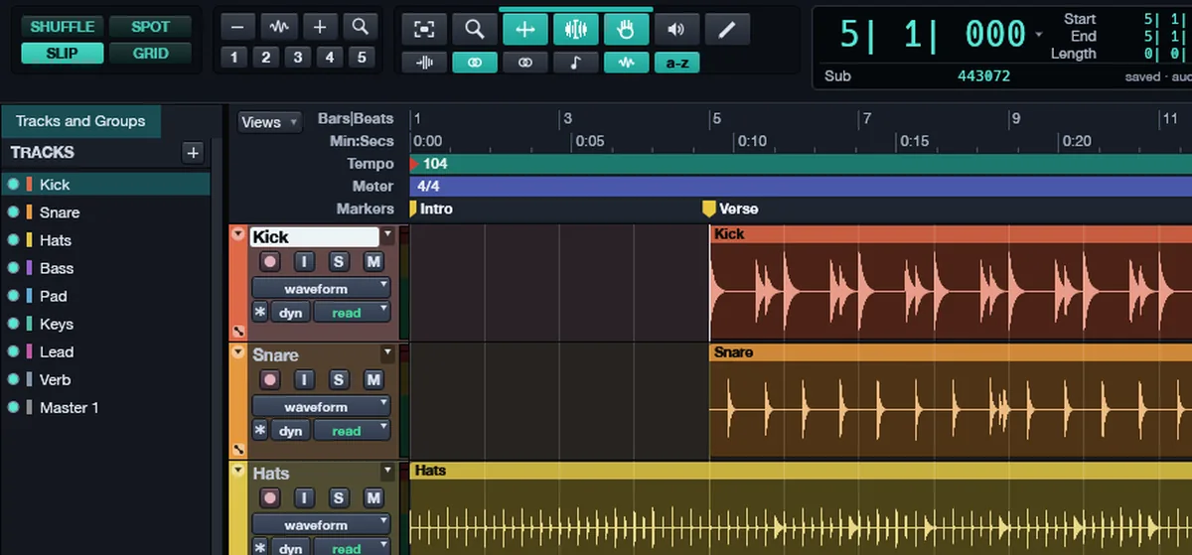Click the Kick track dyn button

(290, 313)
